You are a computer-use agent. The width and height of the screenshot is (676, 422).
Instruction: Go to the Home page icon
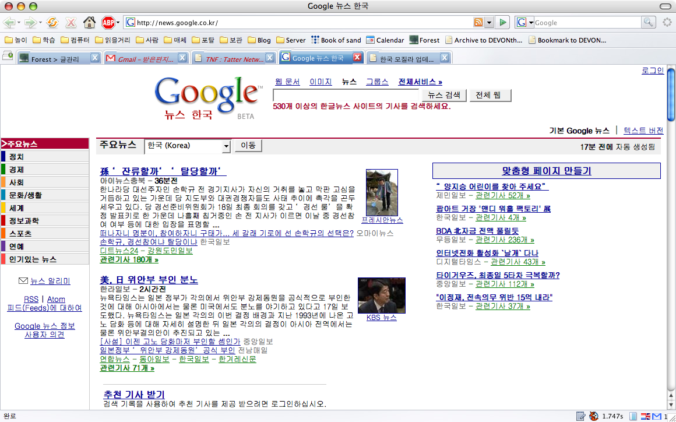89,22
